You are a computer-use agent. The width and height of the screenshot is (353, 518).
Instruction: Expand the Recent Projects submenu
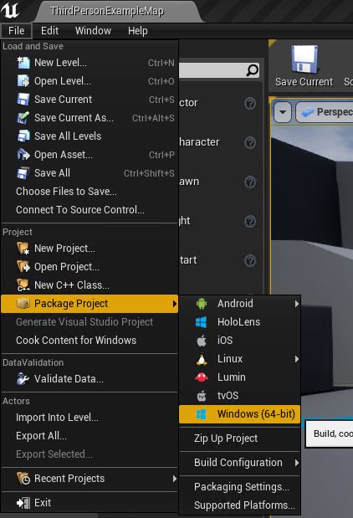[90, 479]
